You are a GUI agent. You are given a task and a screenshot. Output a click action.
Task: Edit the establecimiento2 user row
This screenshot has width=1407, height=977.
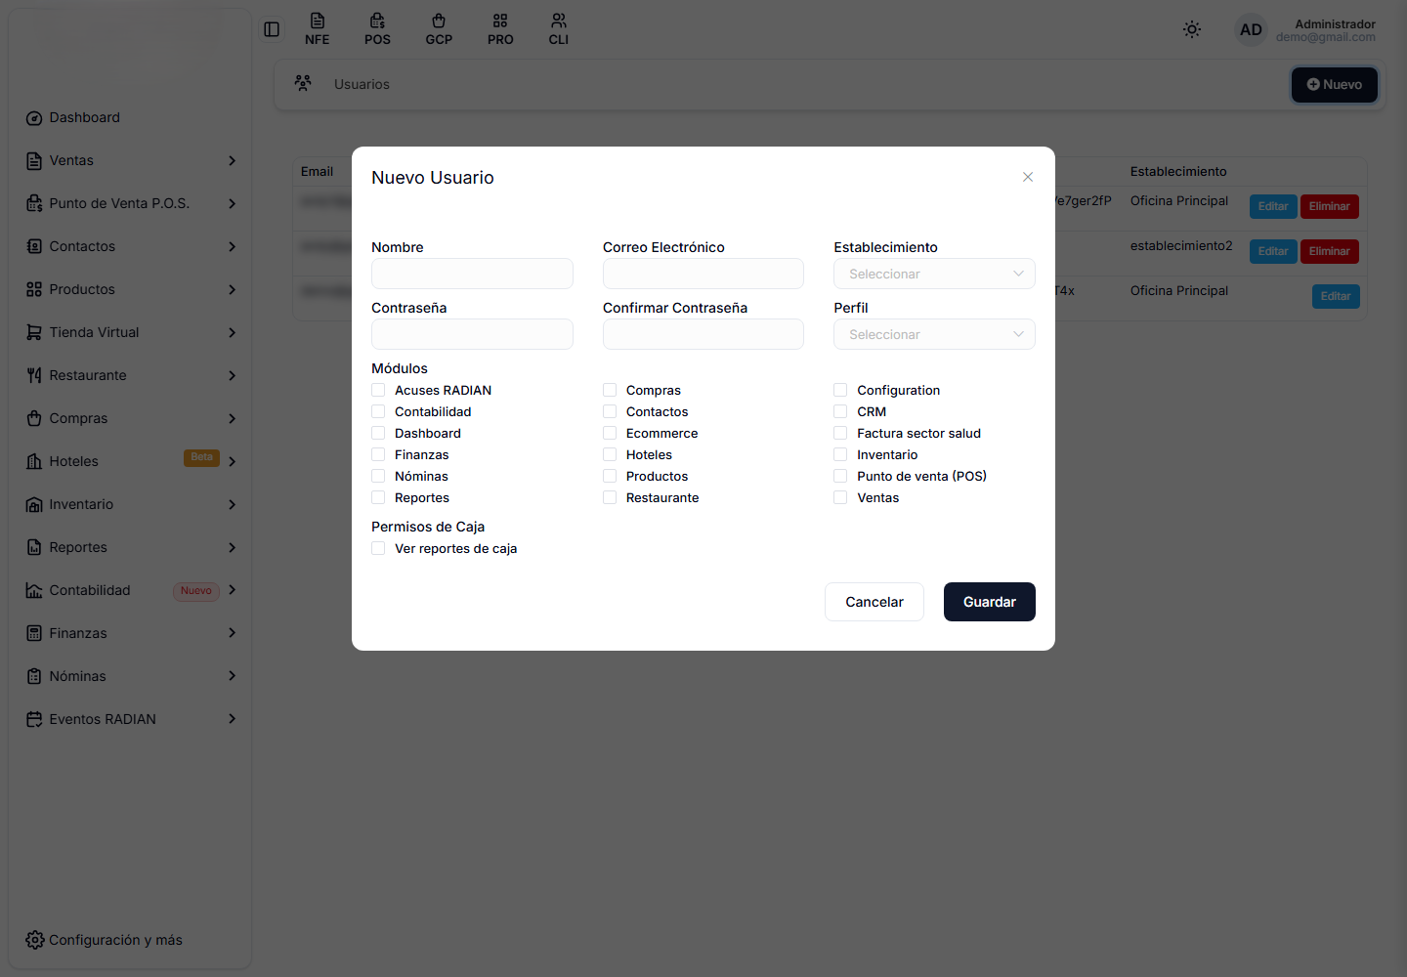click(x=1273, y=251)
